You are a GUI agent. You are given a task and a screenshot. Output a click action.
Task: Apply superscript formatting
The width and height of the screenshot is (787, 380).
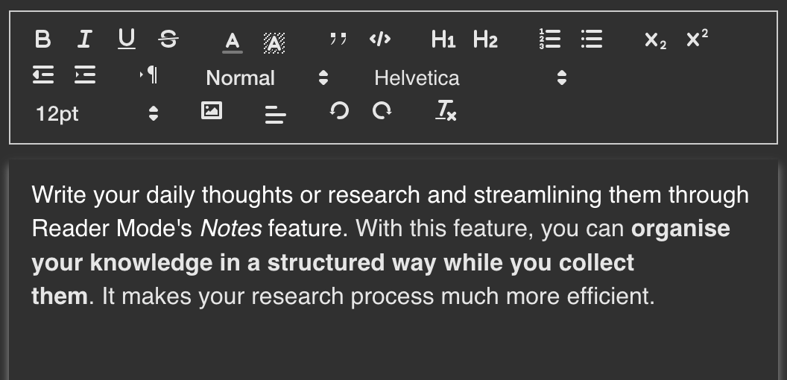697,38
